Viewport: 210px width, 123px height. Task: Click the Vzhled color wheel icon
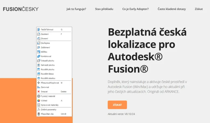click(x=38, y=100)
